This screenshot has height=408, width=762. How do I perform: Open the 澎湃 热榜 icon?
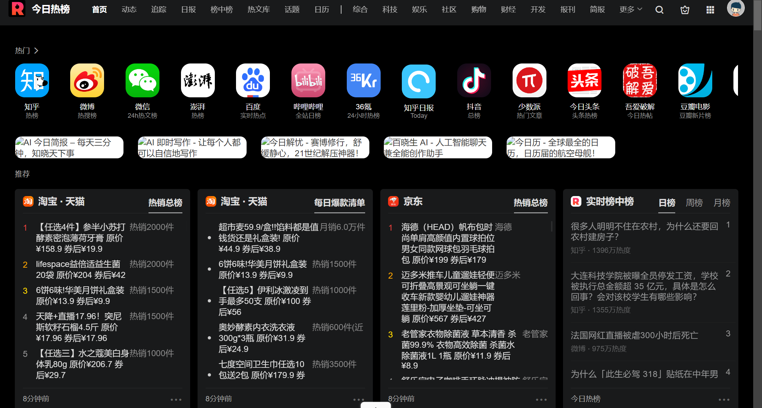pos(198,80)
